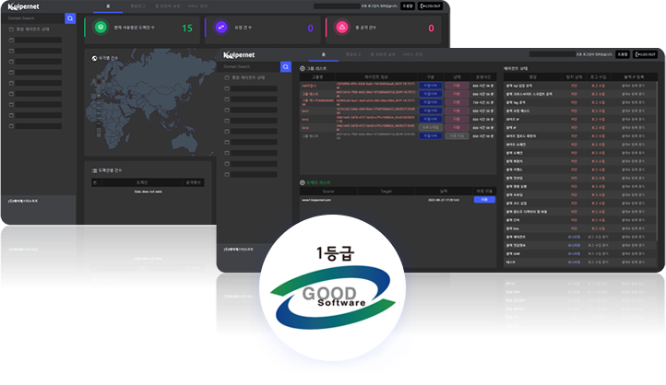This screenshot has height=385, width=666.
Task: Click the green 15 domain count value
Action: 187,28
